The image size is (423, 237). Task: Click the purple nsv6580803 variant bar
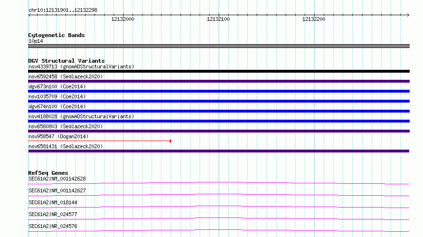219,131
